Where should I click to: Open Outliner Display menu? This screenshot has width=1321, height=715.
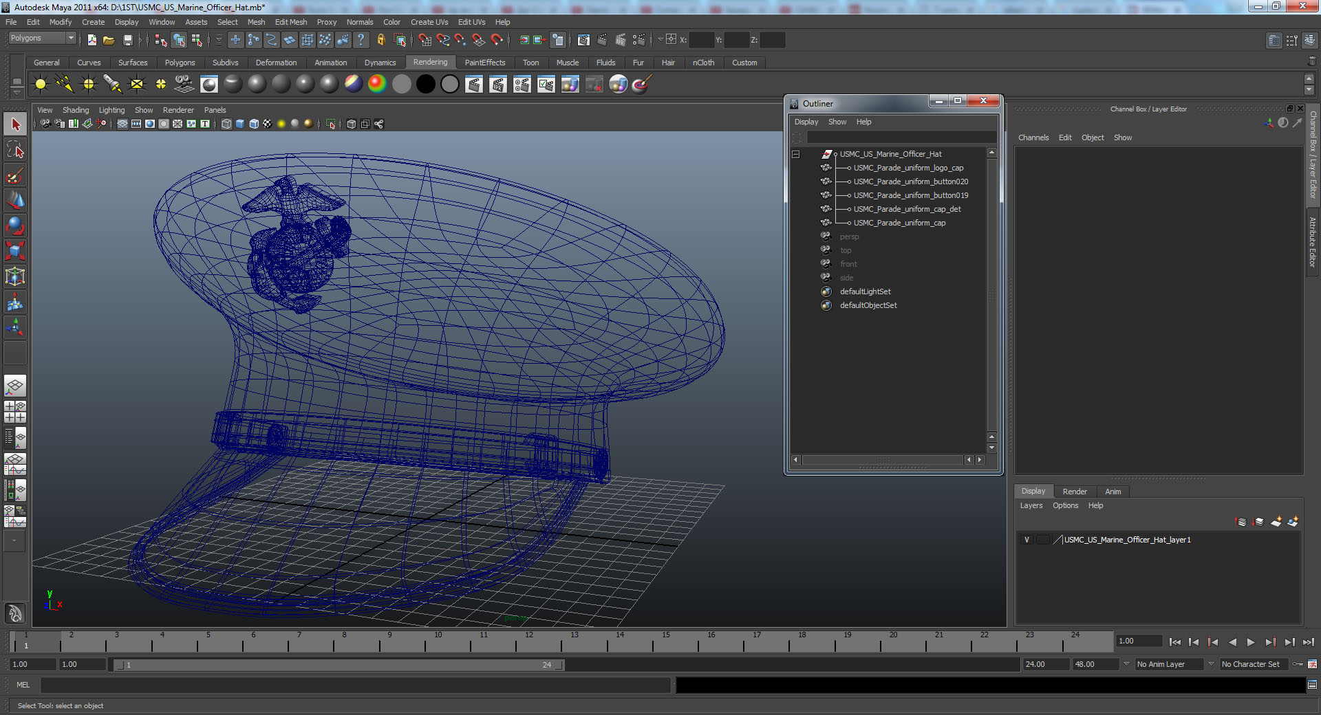click(806, 122)
